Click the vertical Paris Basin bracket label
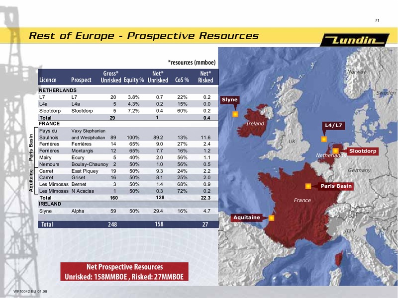Screen dimensions: 398x298 pyautogui.click(x=31, y=148)
